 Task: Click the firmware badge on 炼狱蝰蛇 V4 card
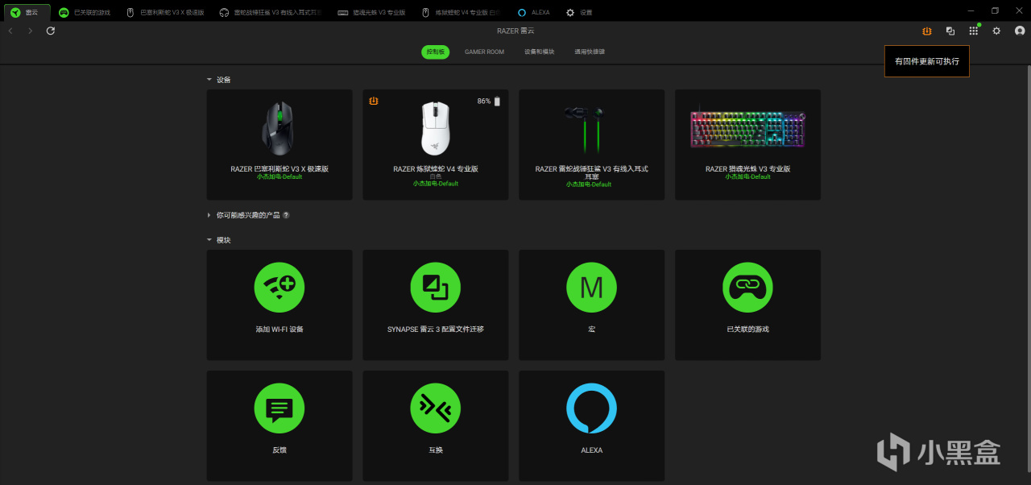click(x=374, y=101)
